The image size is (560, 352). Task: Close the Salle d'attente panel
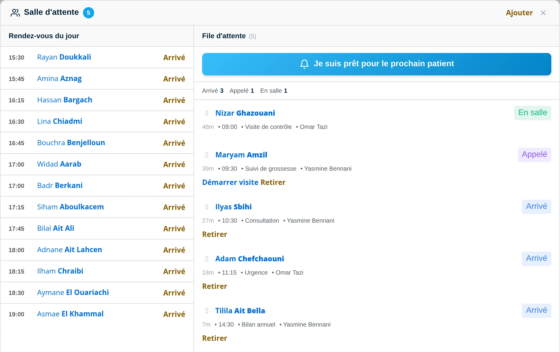click(x=543, y=13)
